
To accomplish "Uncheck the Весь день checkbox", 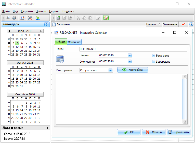I will [154, 56].
